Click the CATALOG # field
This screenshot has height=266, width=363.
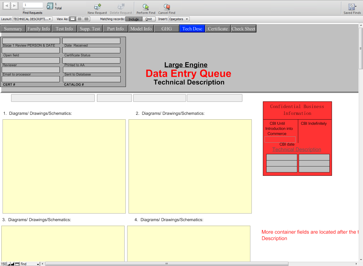(92, 79)
